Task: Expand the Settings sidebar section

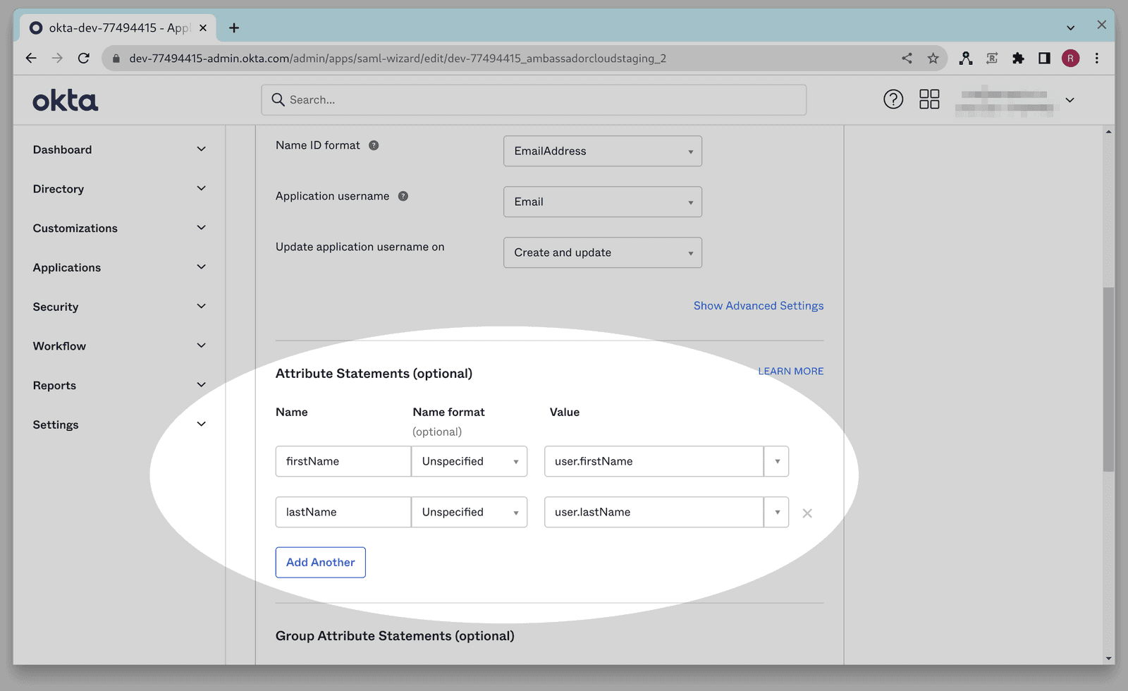Action: click(202, 424)
